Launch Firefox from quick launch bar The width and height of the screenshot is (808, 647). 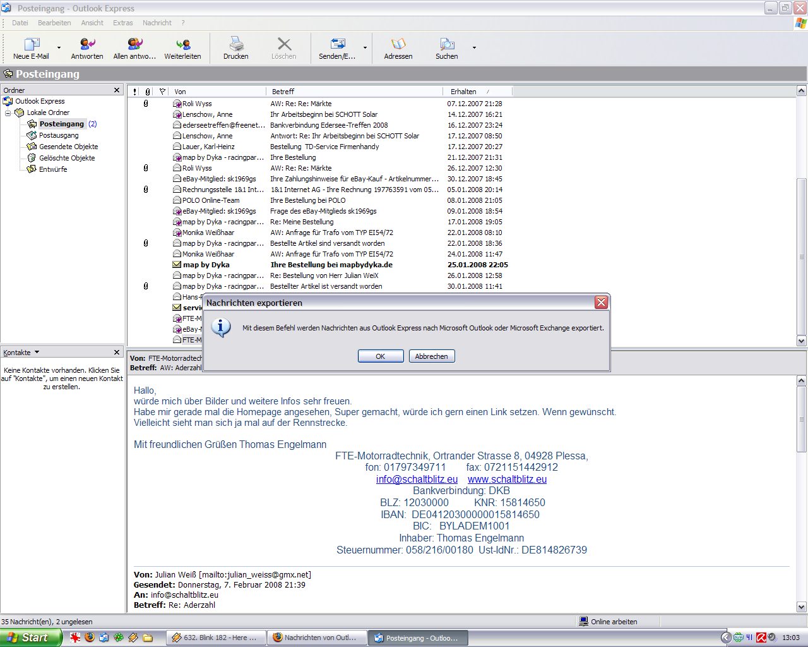[90, 638]
